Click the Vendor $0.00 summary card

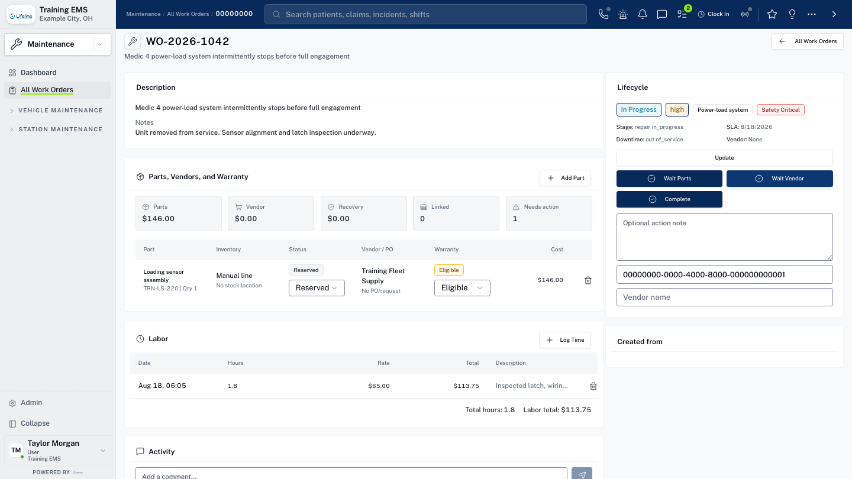[x=271, y=213]
